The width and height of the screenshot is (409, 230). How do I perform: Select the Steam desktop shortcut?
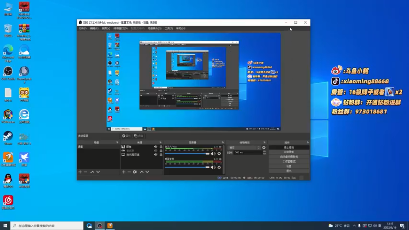pos(8,138)
